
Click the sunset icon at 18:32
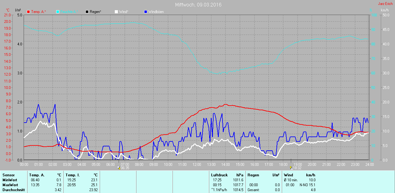[291, 168]
